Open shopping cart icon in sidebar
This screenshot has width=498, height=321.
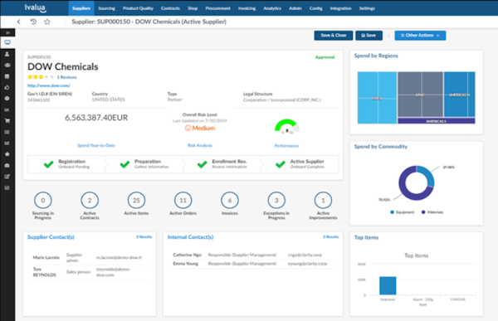pos(7,120)
